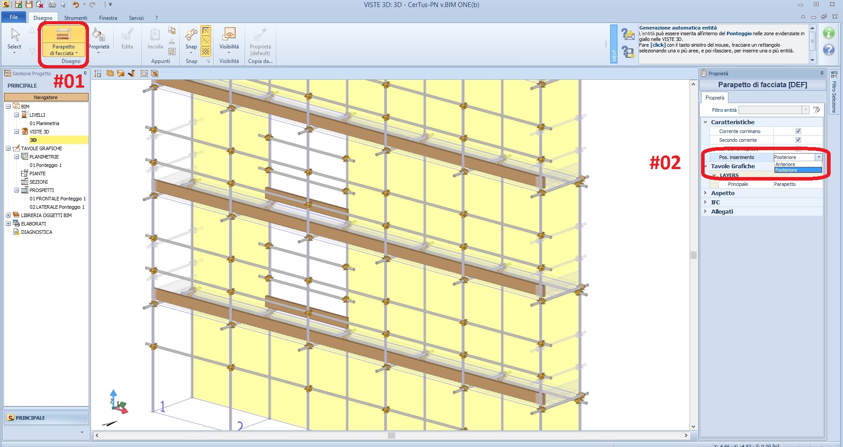Click the help video tutorial icon
The width and height of the screenshot is (843, 447).
click(628, 52)
